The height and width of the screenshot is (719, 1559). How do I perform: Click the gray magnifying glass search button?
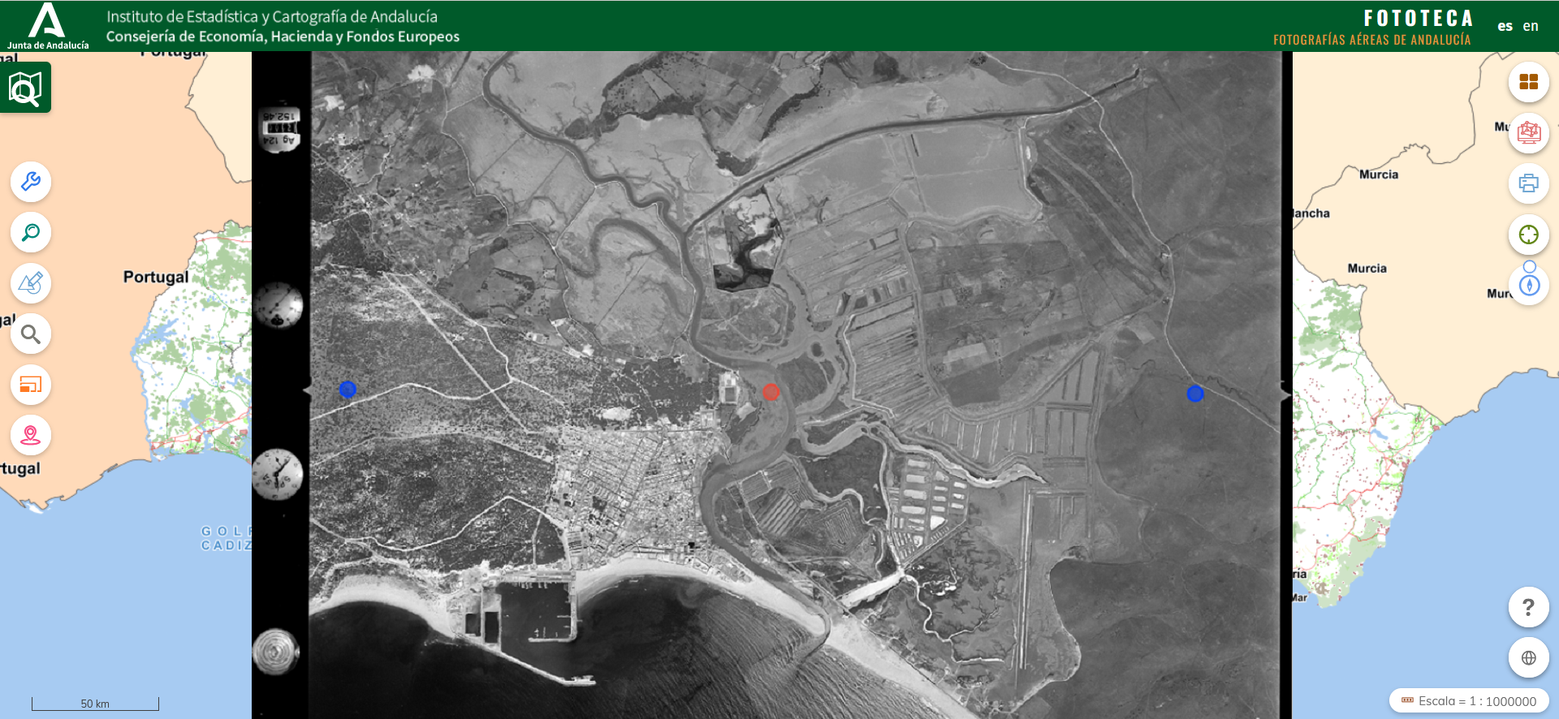pyautogui.click(x=31, y=334)
